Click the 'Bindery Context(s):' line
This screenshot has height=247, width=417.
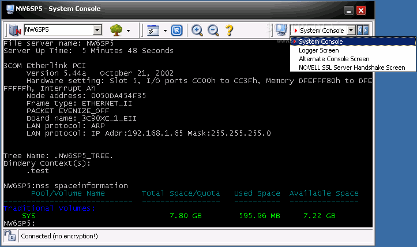click(47, 163)
